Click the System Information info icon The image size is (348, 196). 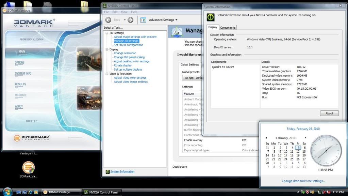[210, 17]
